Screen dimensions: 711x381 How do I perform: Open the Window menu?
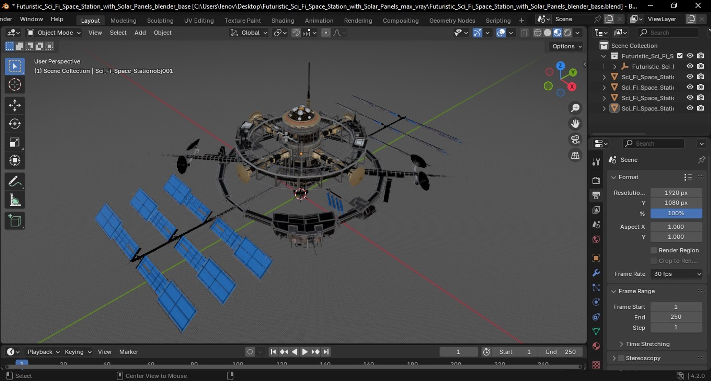coord(31,19)
